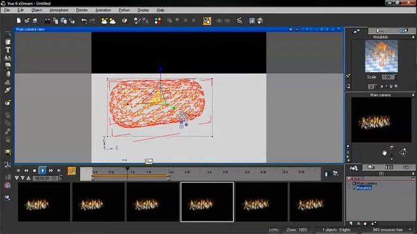Open the Atmosphere menu
This screenshot has width=417, height=234.
59,10
